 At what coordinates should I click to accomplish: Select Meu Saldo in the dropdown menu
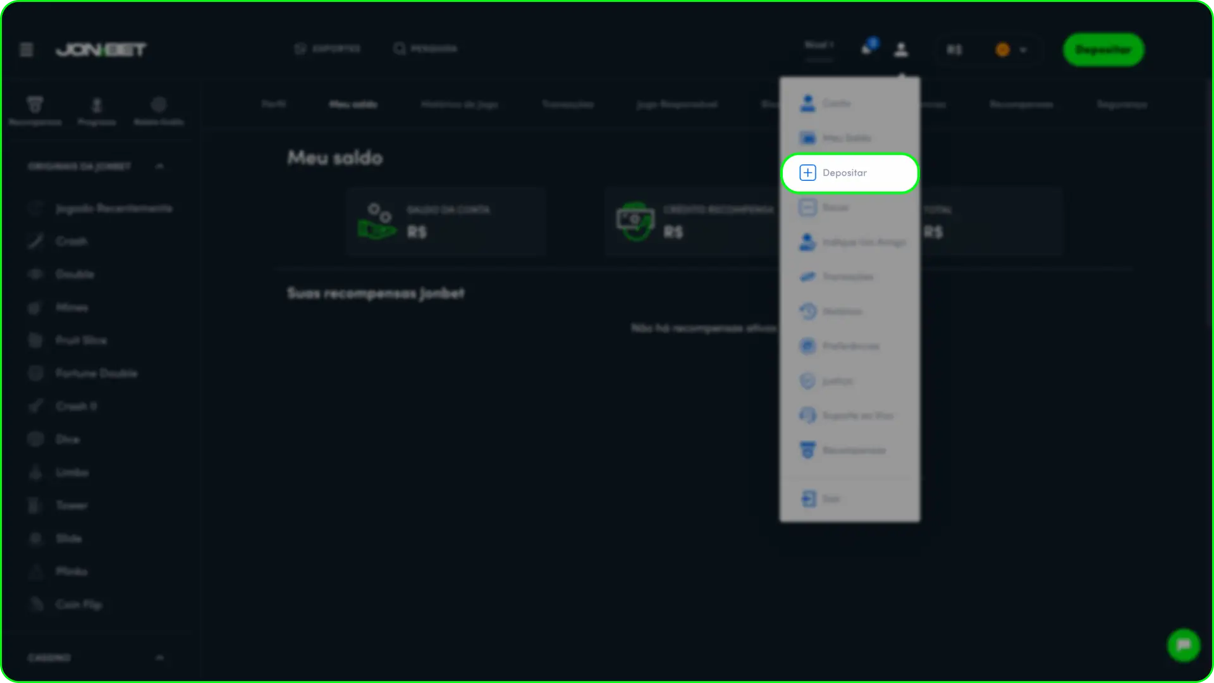pos(850,138)
